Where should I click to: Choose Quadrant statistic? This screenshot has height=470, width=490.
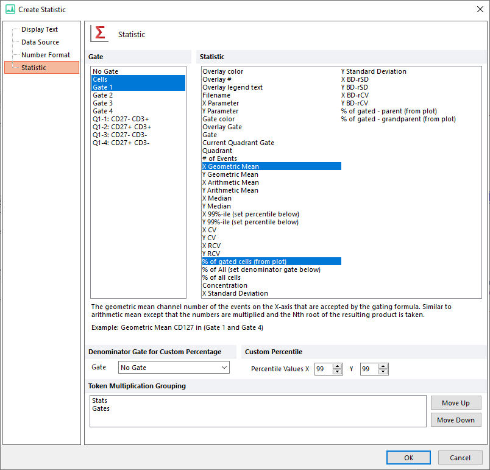pyautogui.click(x=272, y=151)
